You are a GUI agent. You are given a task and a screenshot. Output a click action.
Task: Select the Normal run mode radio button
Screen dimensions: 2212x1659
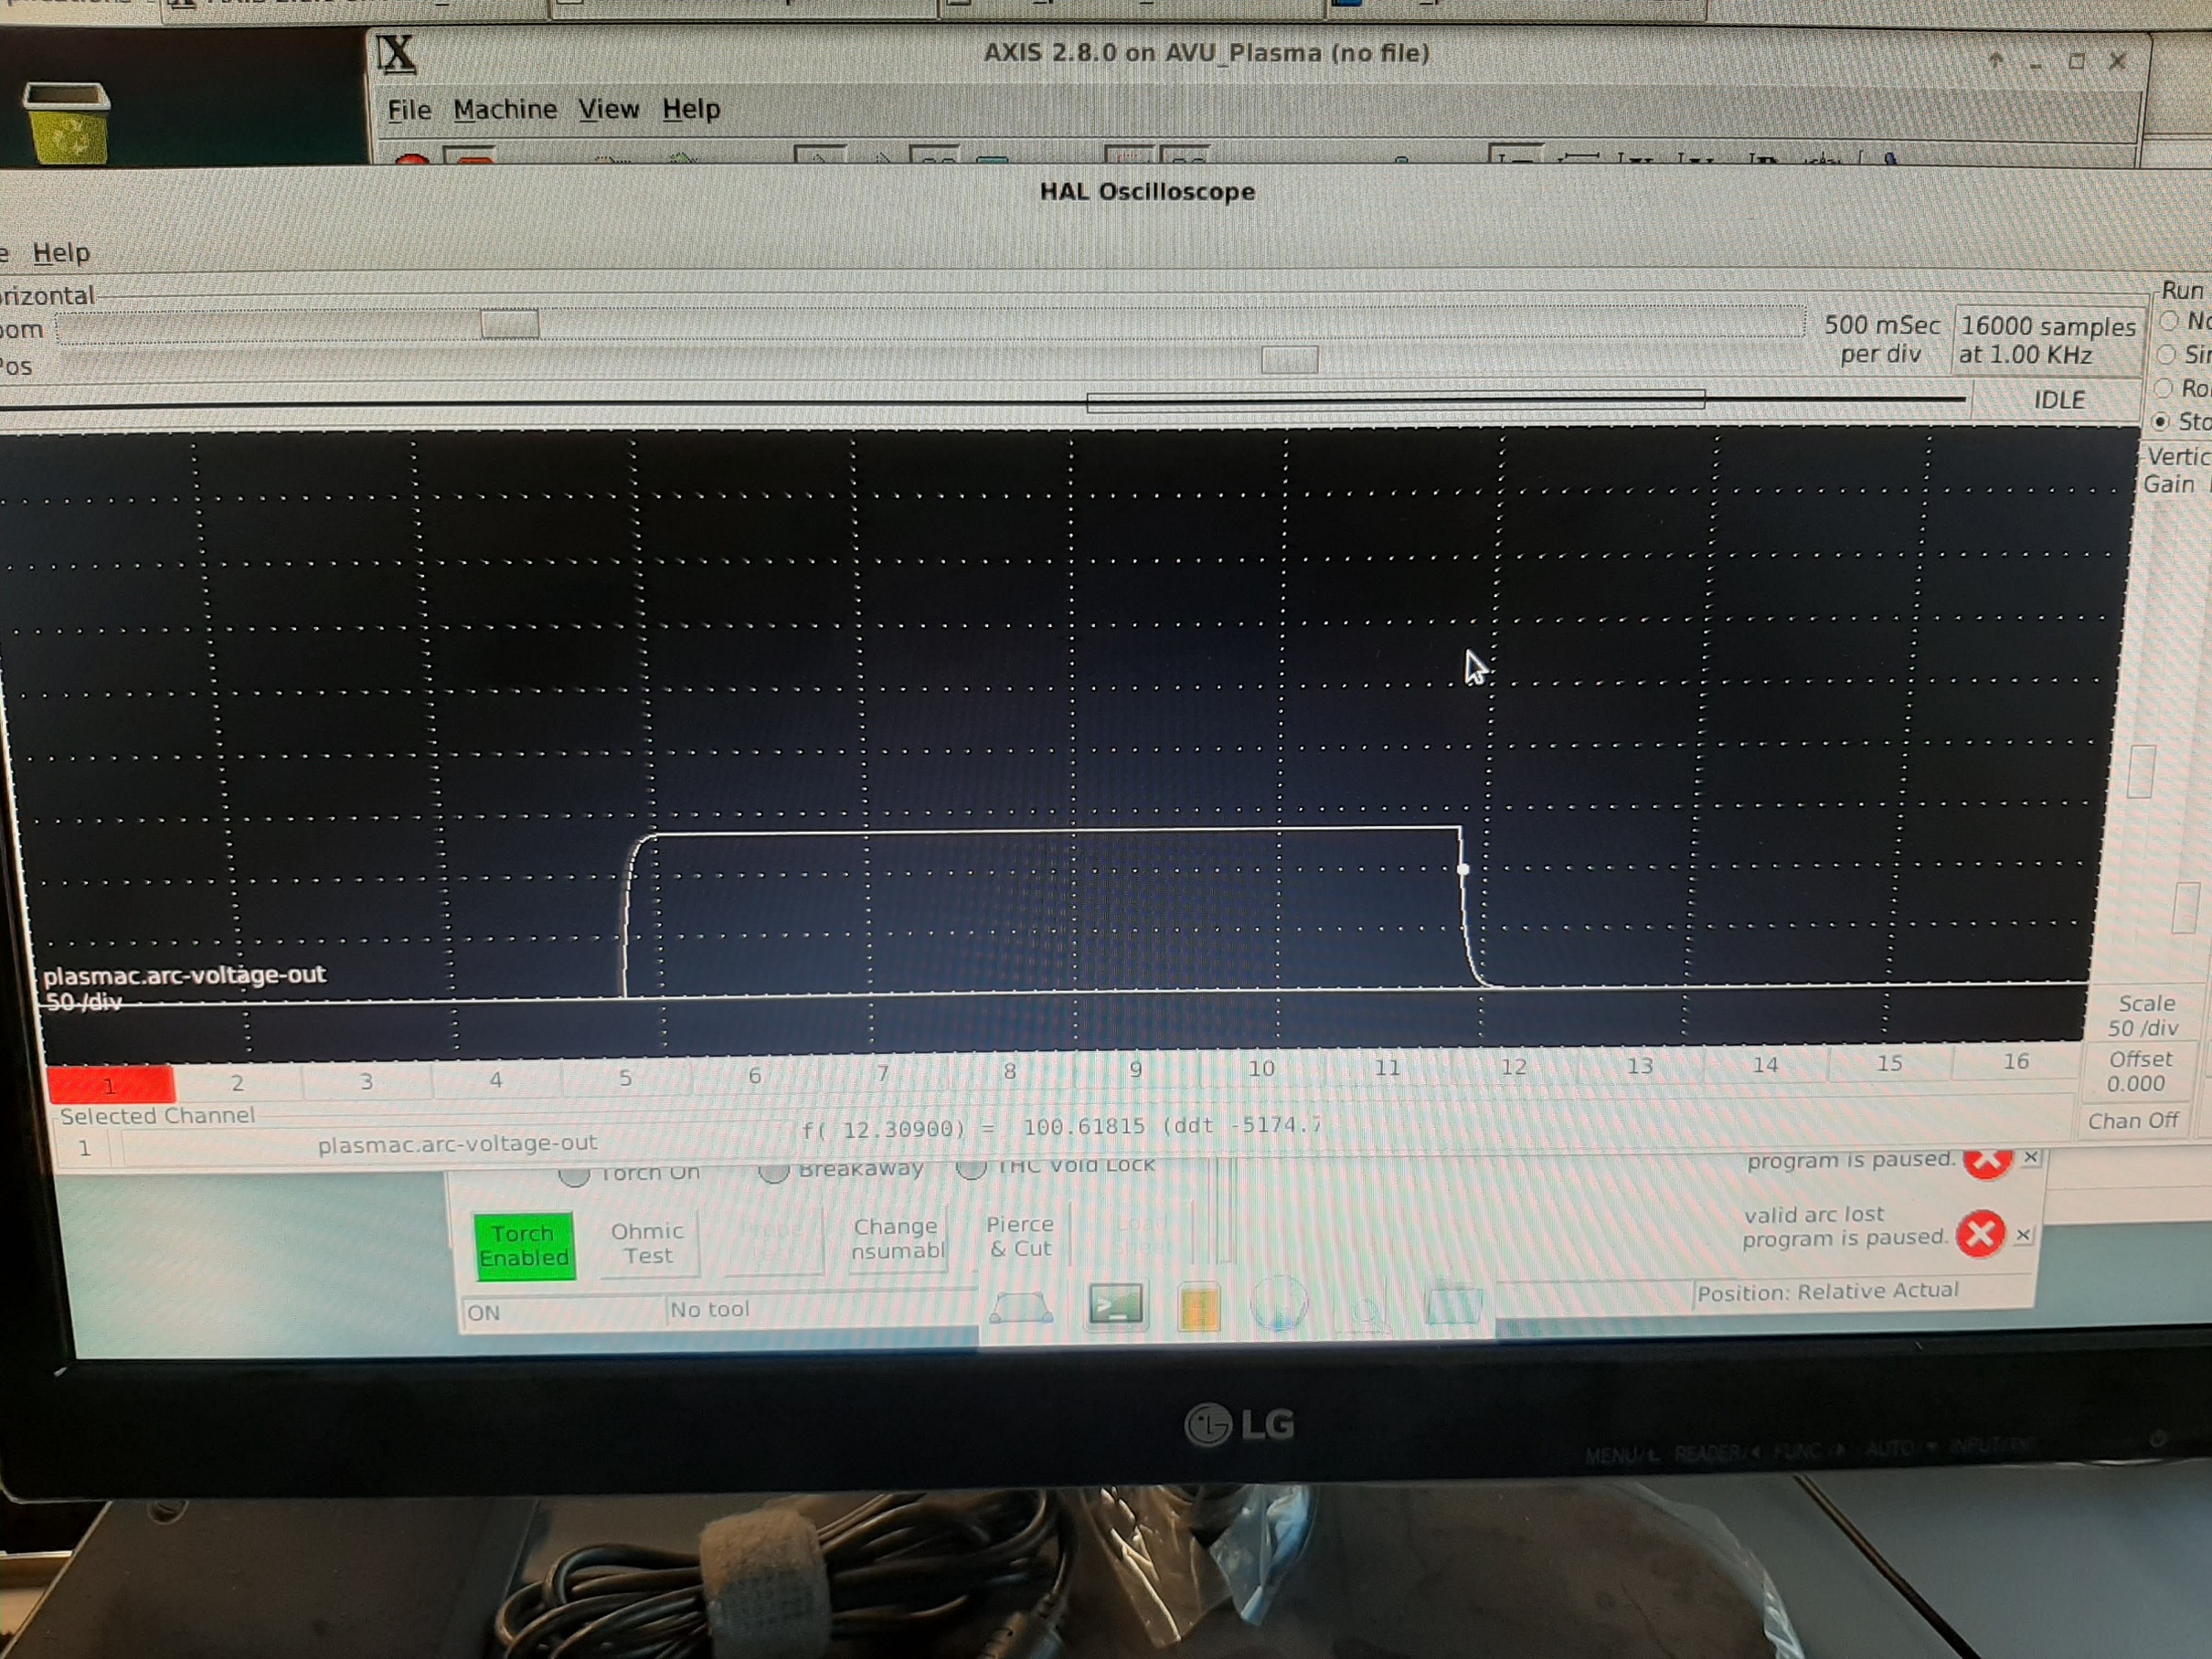pos(2169,321)
